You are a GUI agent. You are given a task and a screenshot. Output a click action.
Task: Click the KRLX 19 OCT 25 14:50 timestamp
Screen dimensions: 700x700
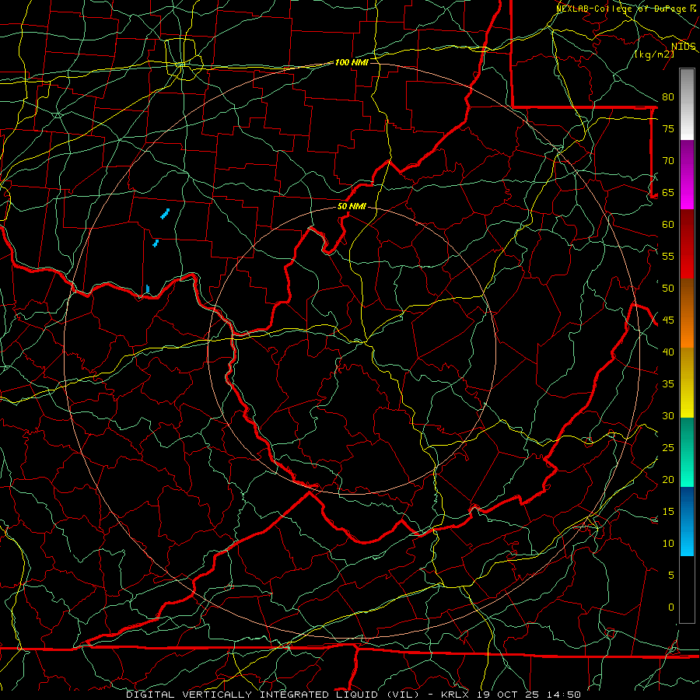click(511, 695)
